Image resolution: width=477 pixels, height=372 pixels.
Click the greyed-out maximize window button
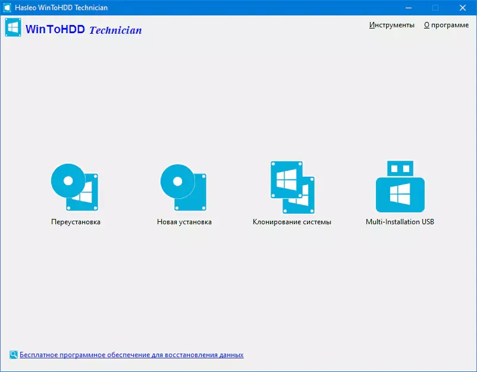[435, 8]
